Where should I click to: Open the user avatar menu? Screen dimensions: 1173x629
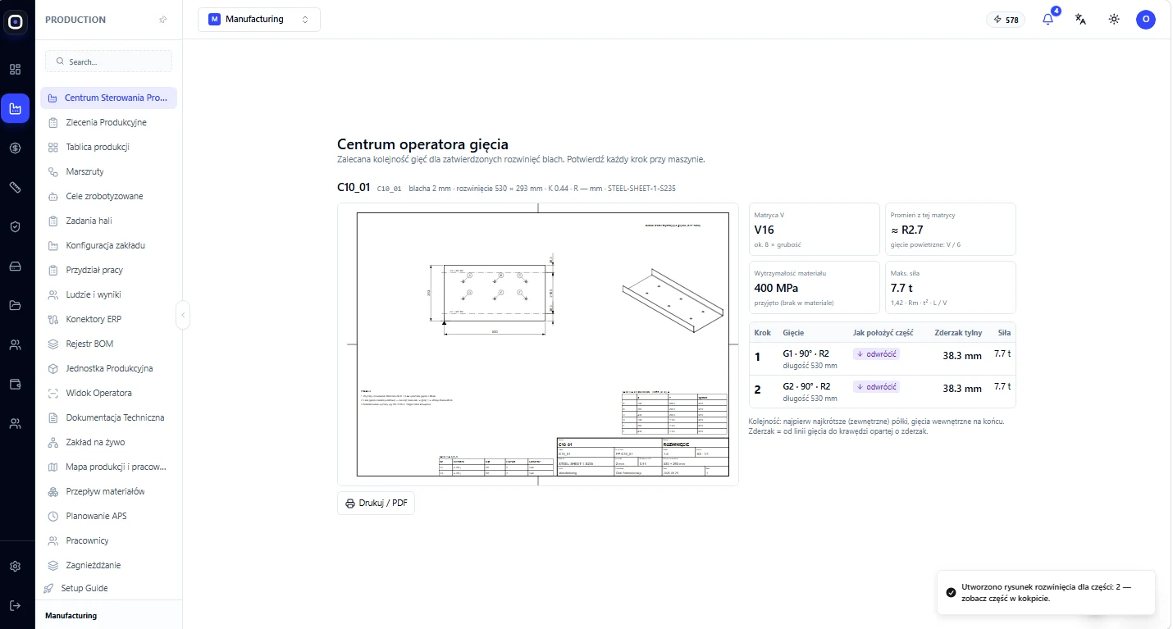[1146, 20]
